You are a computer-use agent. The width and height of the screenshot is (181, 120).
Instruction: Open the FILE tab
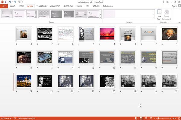(4, 6)
